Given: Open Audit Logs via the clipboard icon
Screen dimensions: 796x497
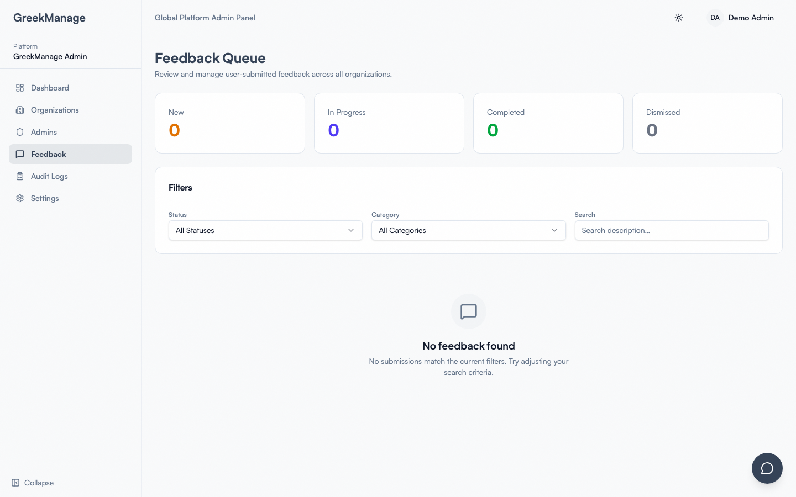Looking at the screenshot, I should [x=20, y=176].
